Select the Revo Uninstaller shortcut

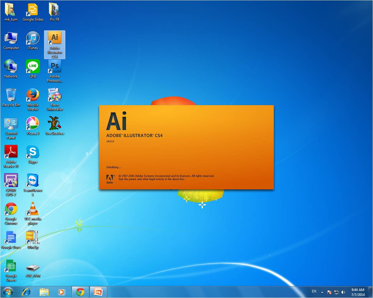(x=55, y=100)
